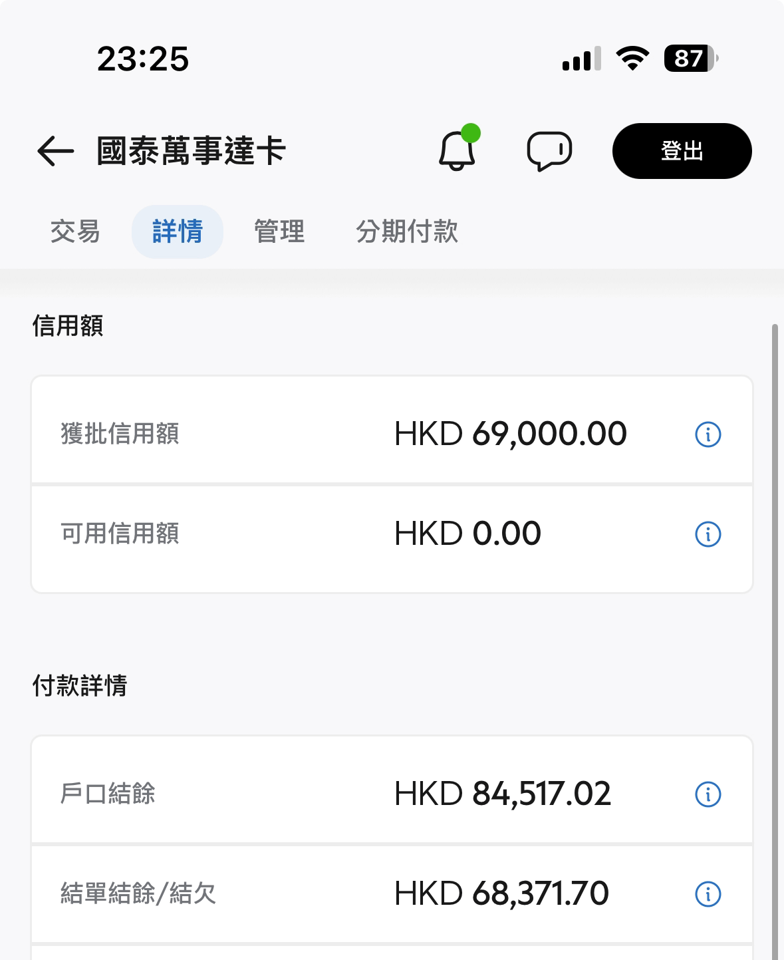The width and height of the screenshot is (784, 960).
Task: Tap the HKD 0.00 available credit amount
Action: 467,534
